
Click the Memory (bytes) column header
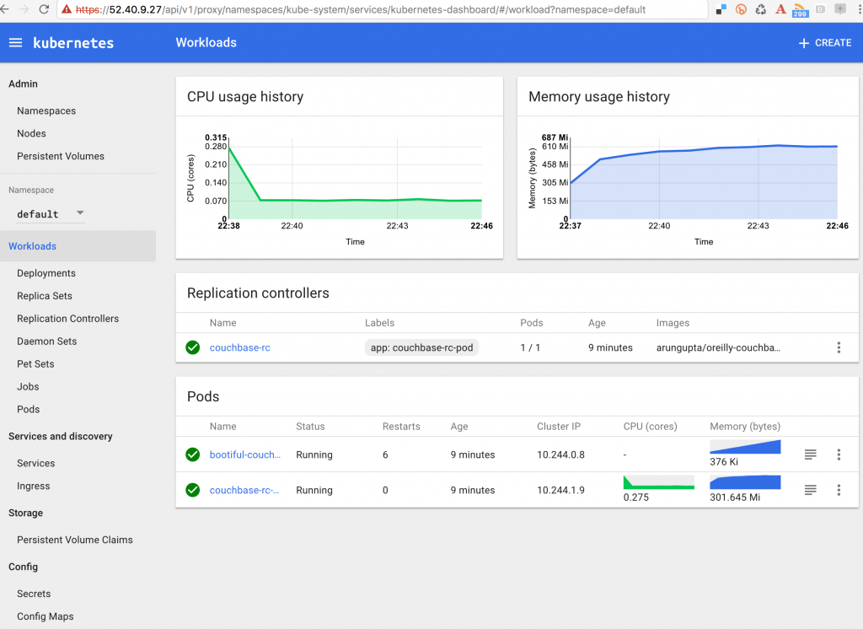click(x=745, y=427)
